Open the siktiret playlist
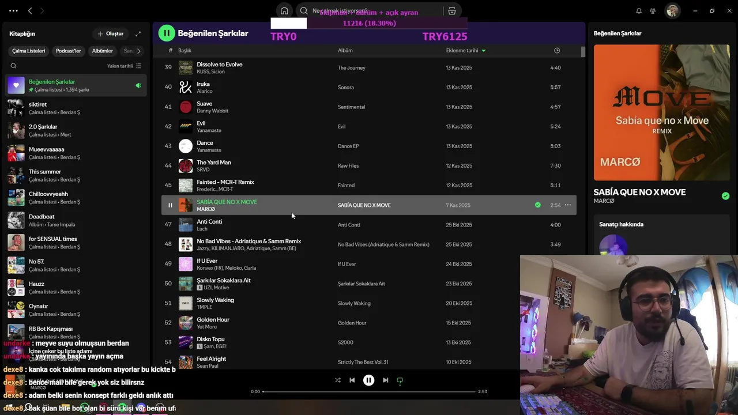Screen dimensions: 738x415 coord(75,108)
